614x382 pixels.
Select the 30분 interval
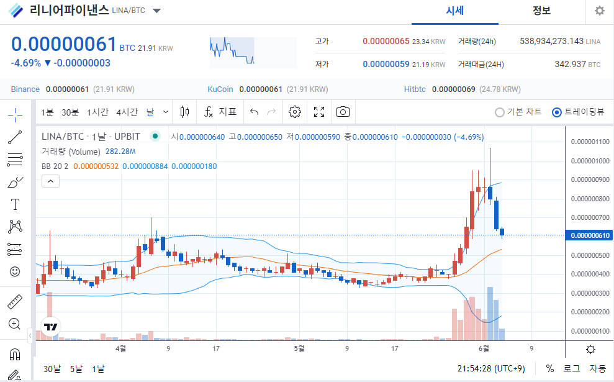coord(70,112)
